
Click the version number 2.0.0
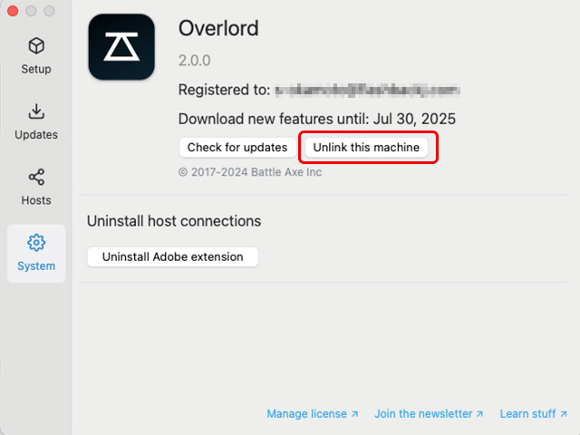click(x=195, y=62)
